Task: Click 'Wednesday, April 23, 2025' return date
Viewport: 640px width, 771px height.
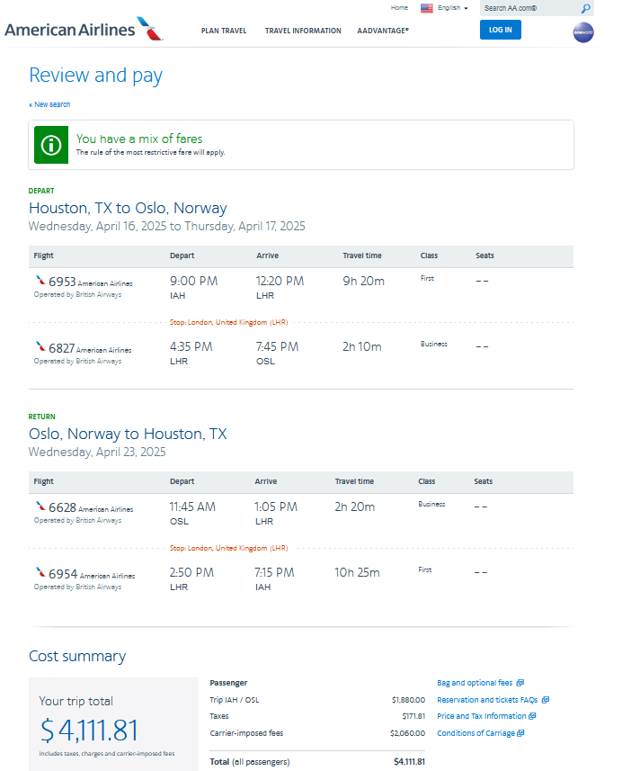Action: click(97, 452)
